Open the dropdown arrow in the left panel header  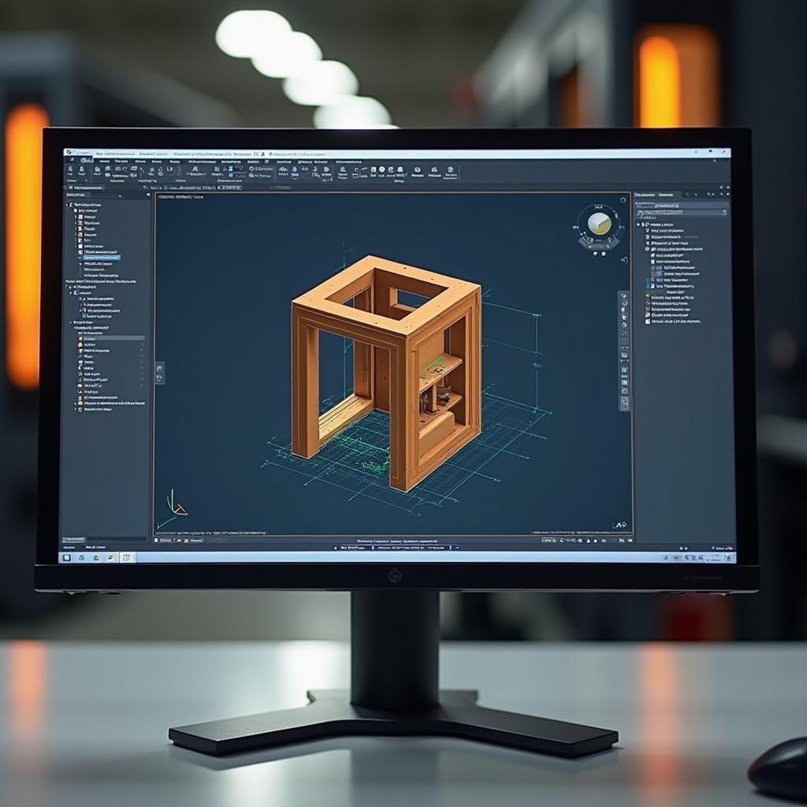(x=120, y=195)
